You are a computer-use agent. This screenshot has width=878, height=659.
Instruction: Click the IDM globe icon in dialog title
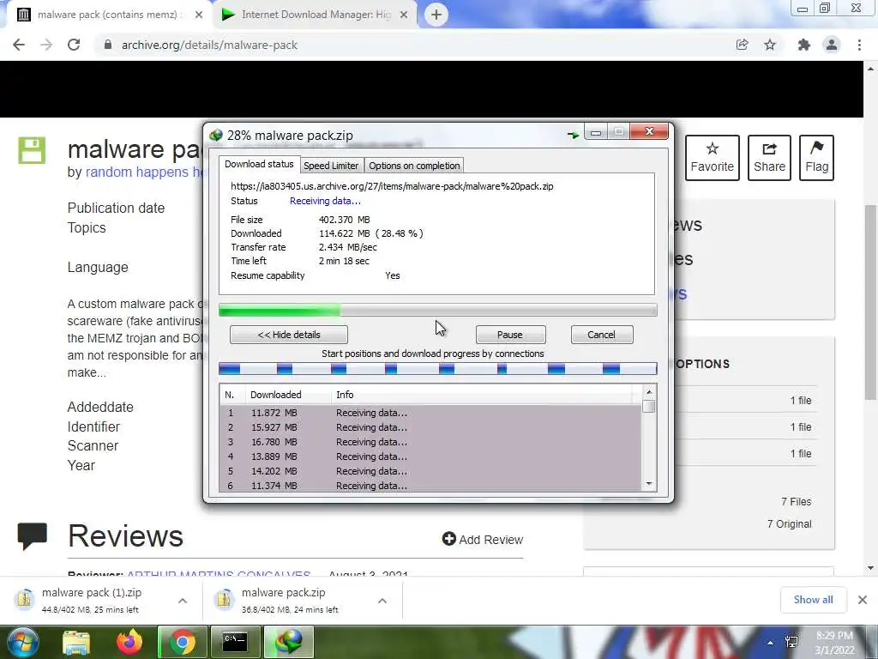click(x=216, y=135)
